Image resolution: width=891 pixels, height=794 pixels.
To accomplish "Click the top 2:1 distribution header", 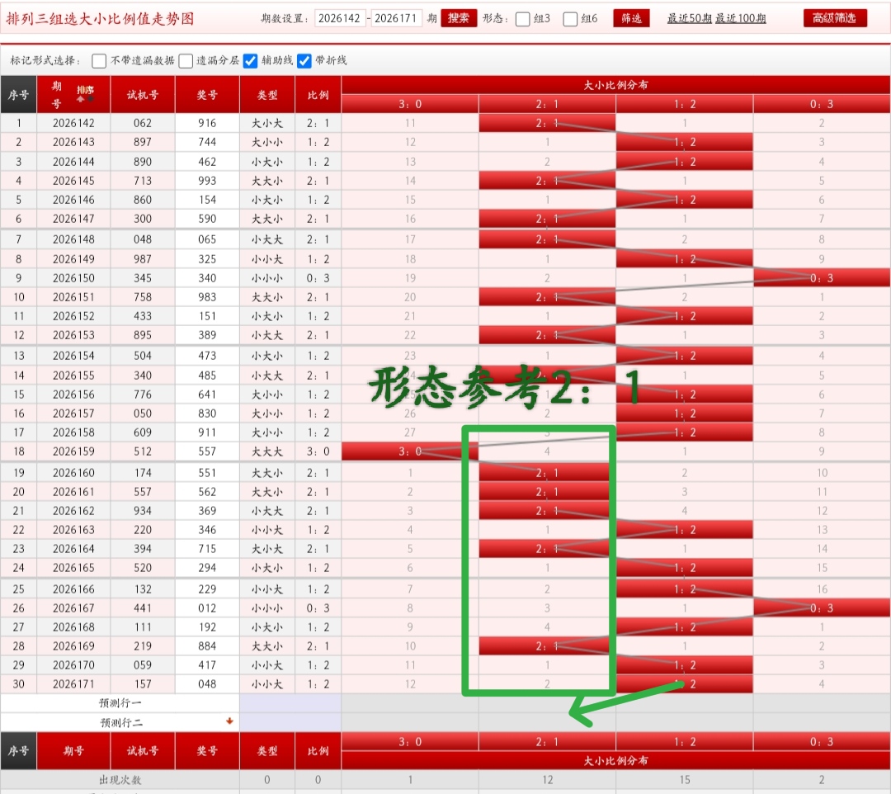I will (547, 104).
